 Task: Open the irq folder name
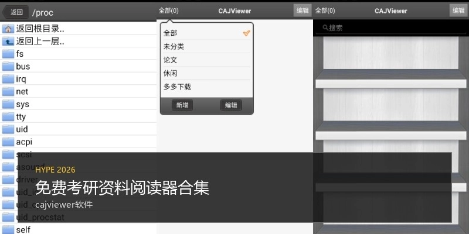point(21,79)
